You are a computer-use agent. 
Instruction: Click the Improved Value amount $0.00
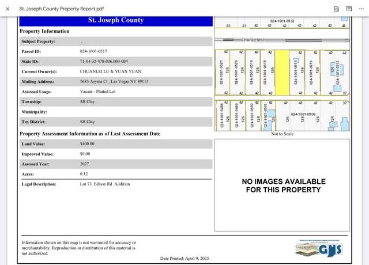tap(85, 154)
